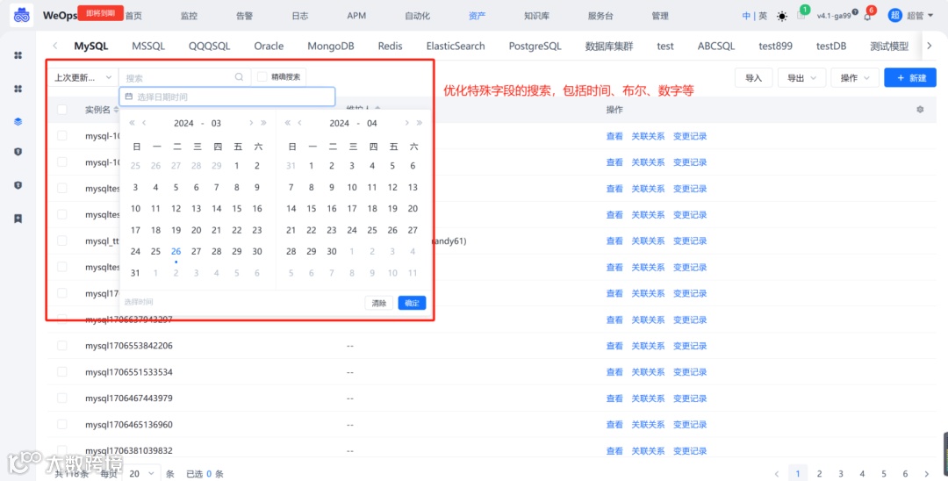Viewport: 948px width, 481px height.
Task: Enable the 精确搜索 checkbox
Action: click(x=262, y=76)
